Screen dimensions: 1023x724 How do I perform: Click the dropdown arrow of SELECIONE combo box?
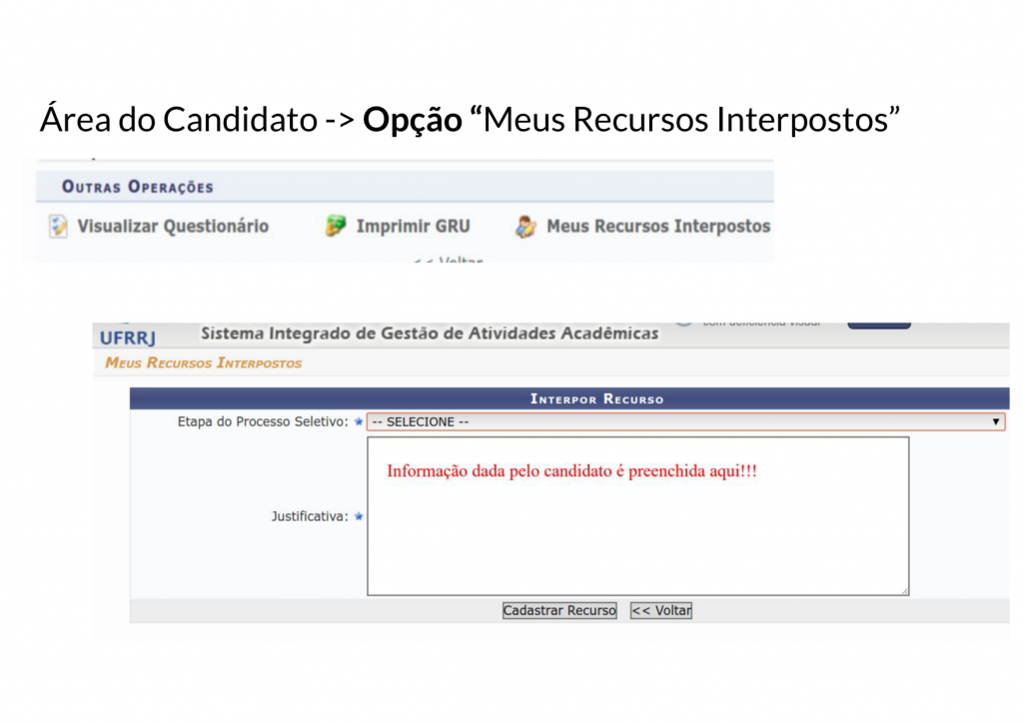[x=996, y=422]
